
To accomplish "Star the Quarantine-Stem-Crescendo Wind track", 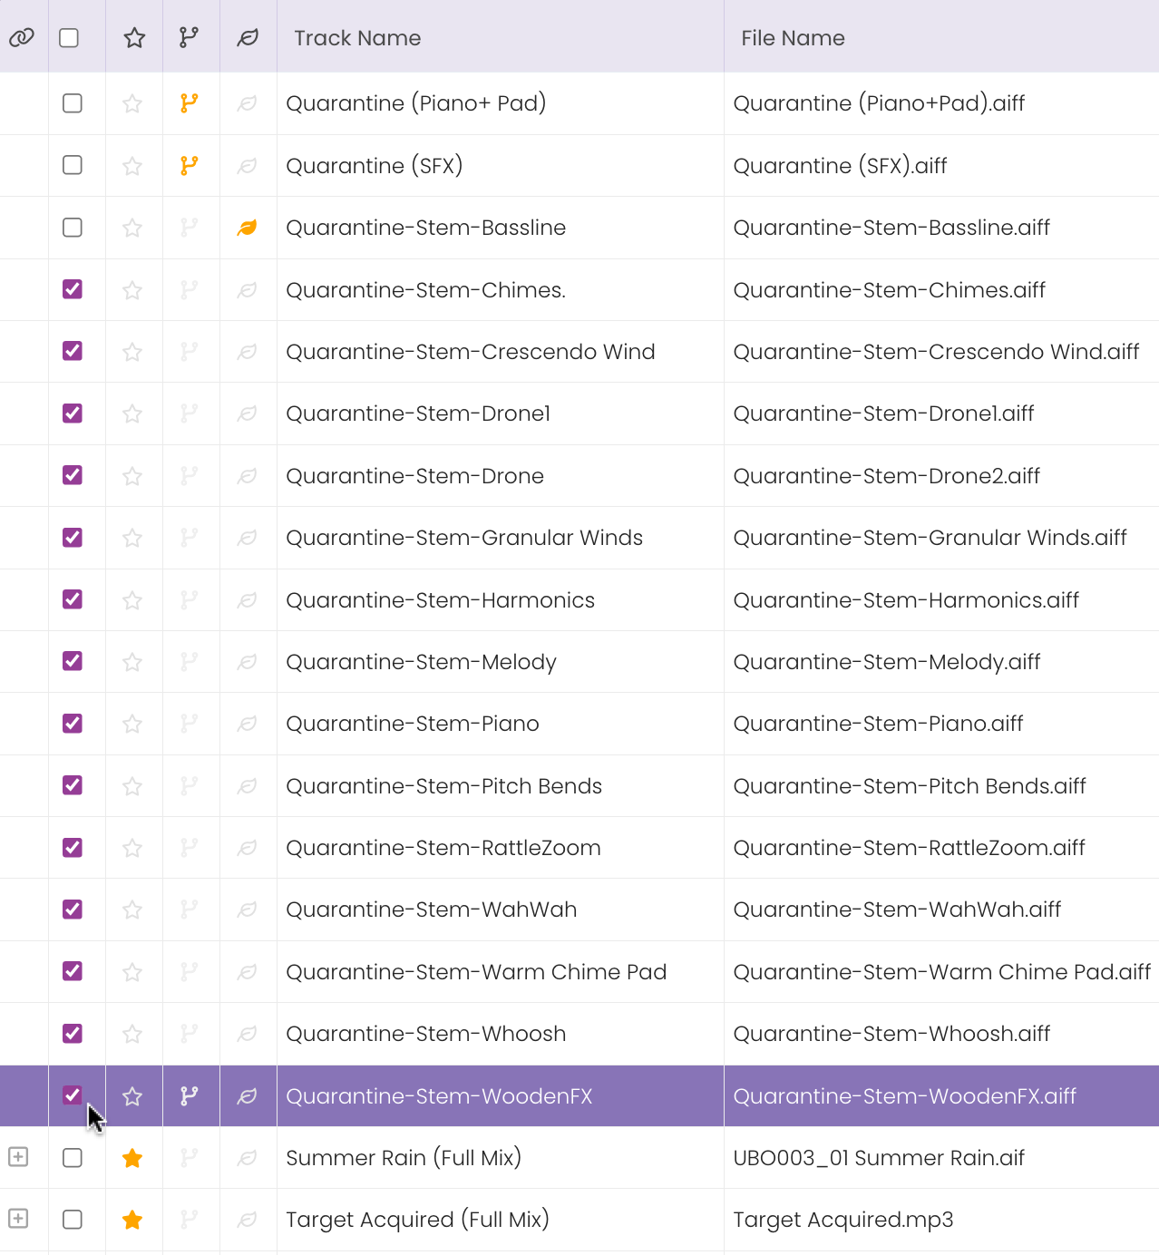I will point(132,352).
